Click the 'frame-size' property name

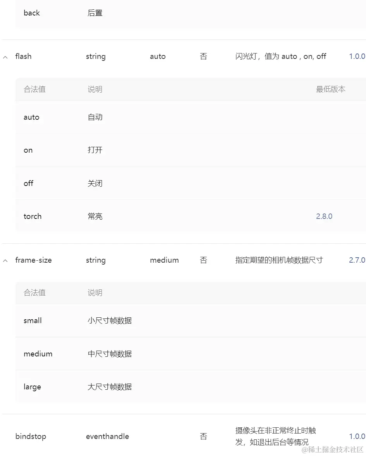tap(33, 260)
